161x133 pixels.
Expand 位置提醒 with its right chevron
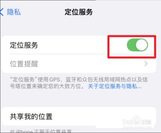click(x=146, y=64)
